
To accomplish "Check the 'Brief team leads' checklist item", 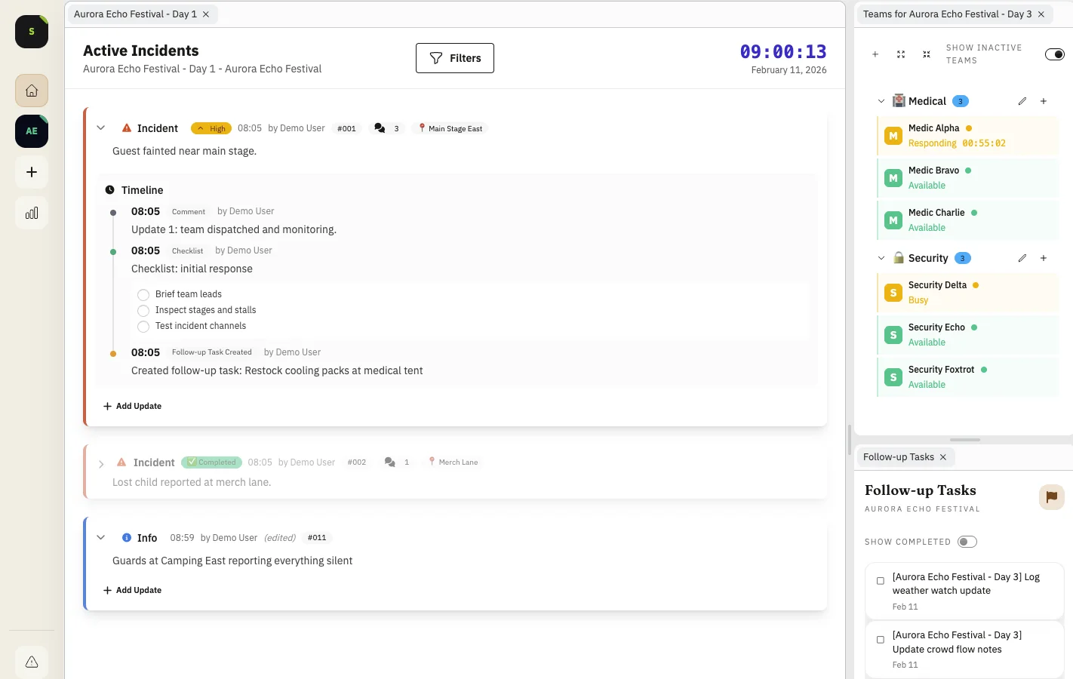I will point(143,294).
